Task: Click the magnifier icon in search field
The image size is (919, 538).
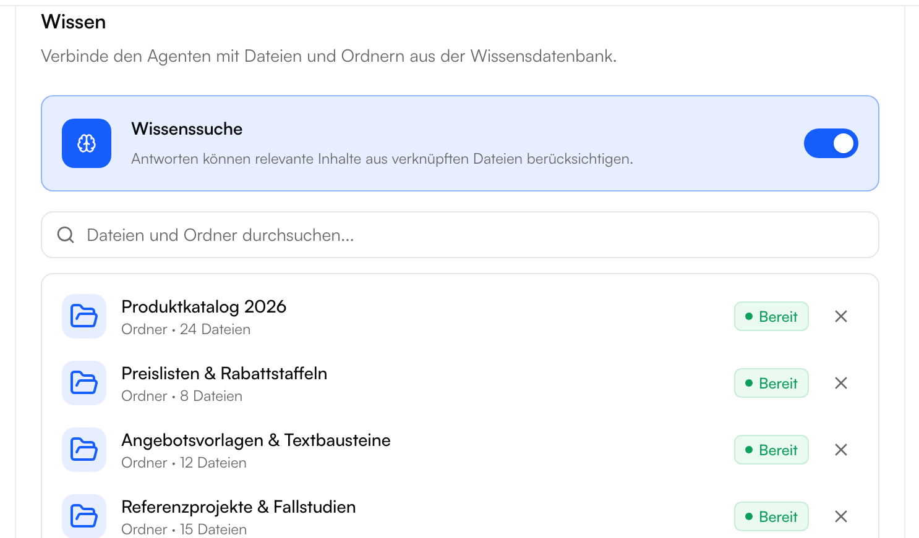Action: point(66,235)
